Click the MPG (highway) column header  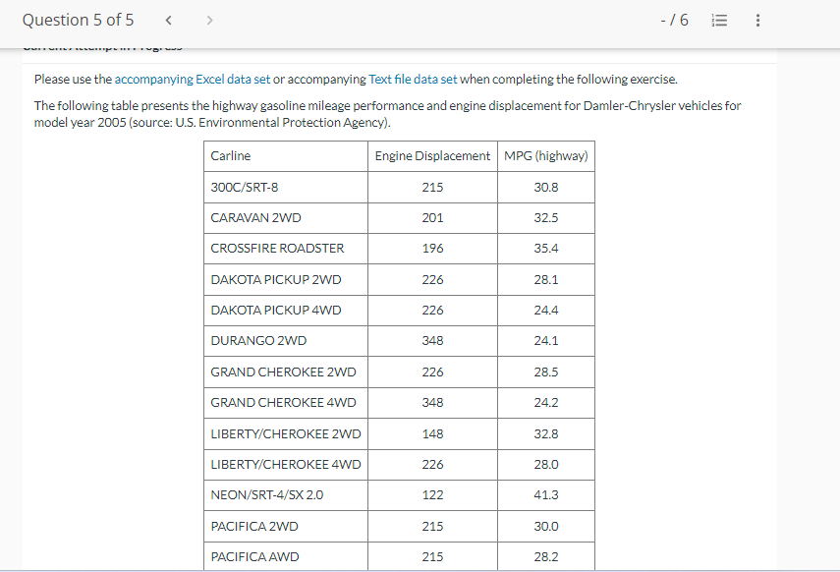(x=546, y=156)
